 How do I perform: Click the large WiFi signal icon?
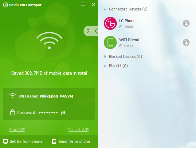(49, 40)
